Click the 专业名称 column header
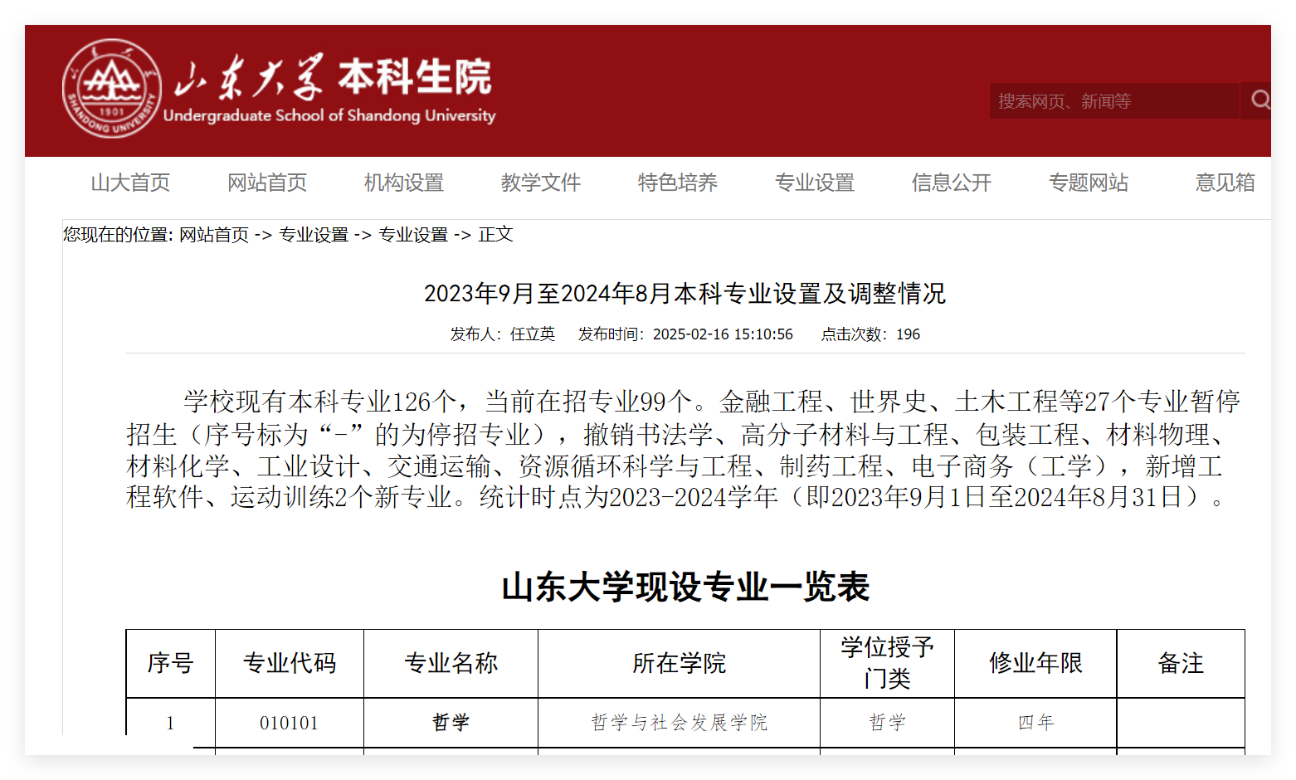1296x780 pixels. [451, 663]
